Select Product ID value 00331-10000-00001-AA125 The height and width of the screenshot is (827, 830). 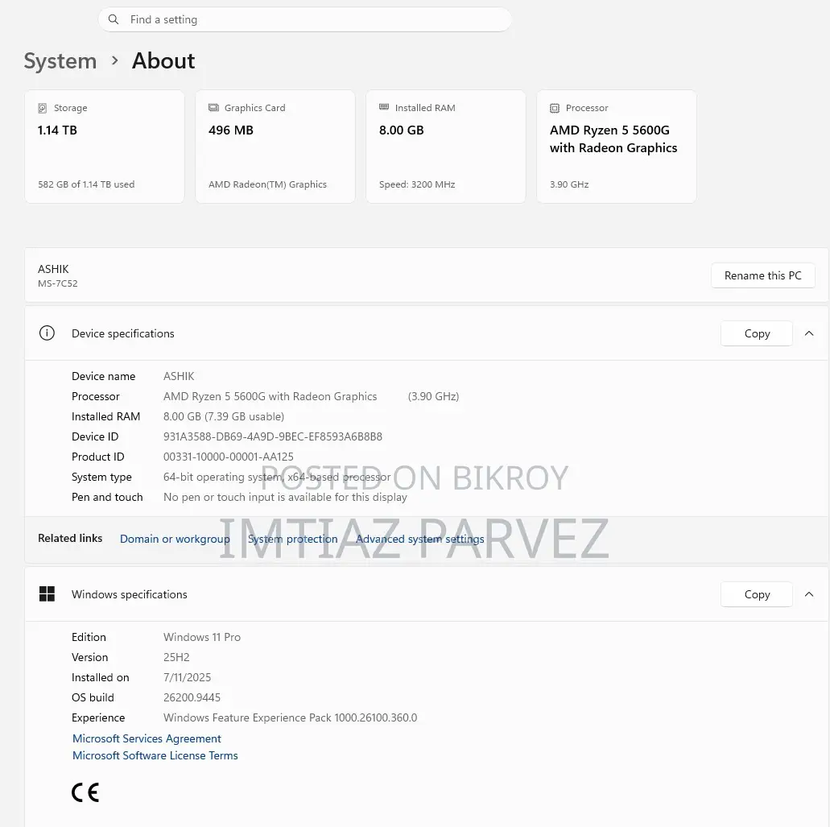228,457
